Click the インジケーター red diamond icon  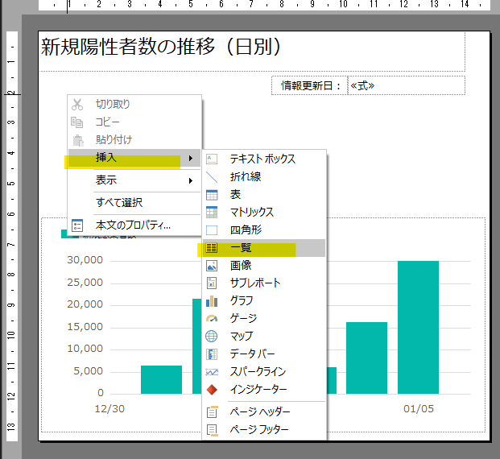coord(212,390)
